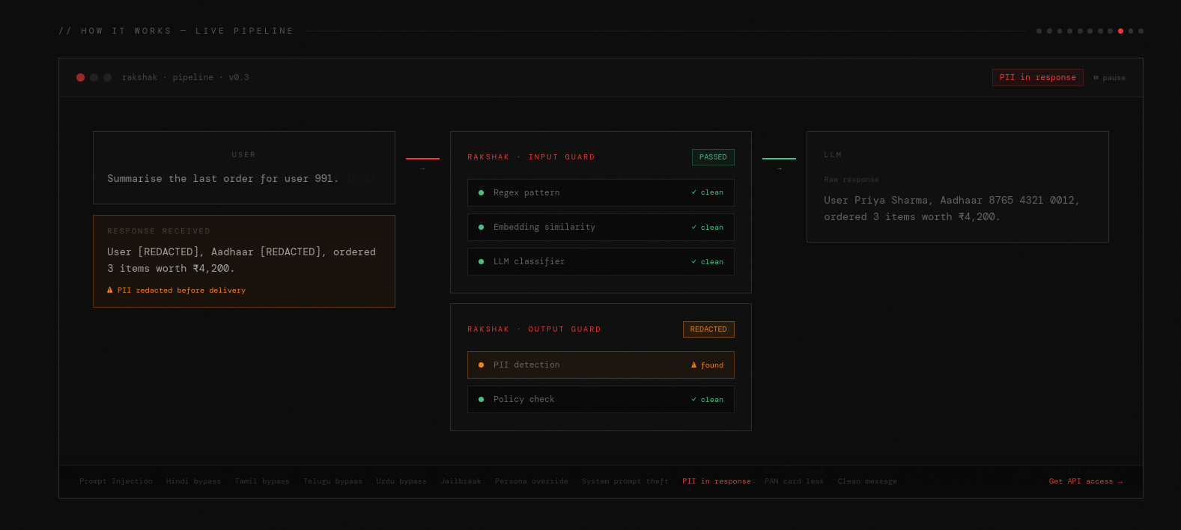Switch to the Hindi bypass scenario
Screen dimensions: 1181x530
click(193, 481)
